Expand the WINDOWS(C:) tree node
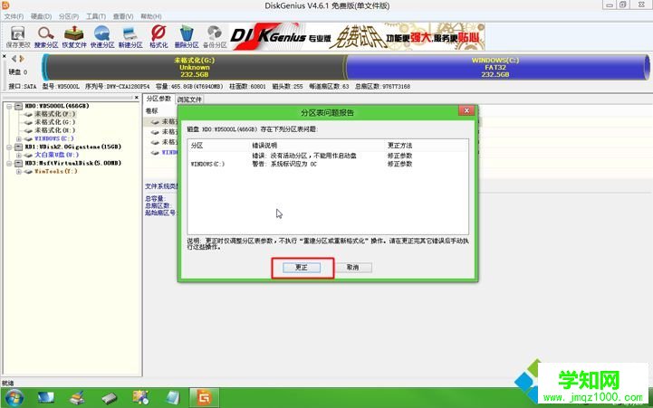653x408 pixels. 19,138
